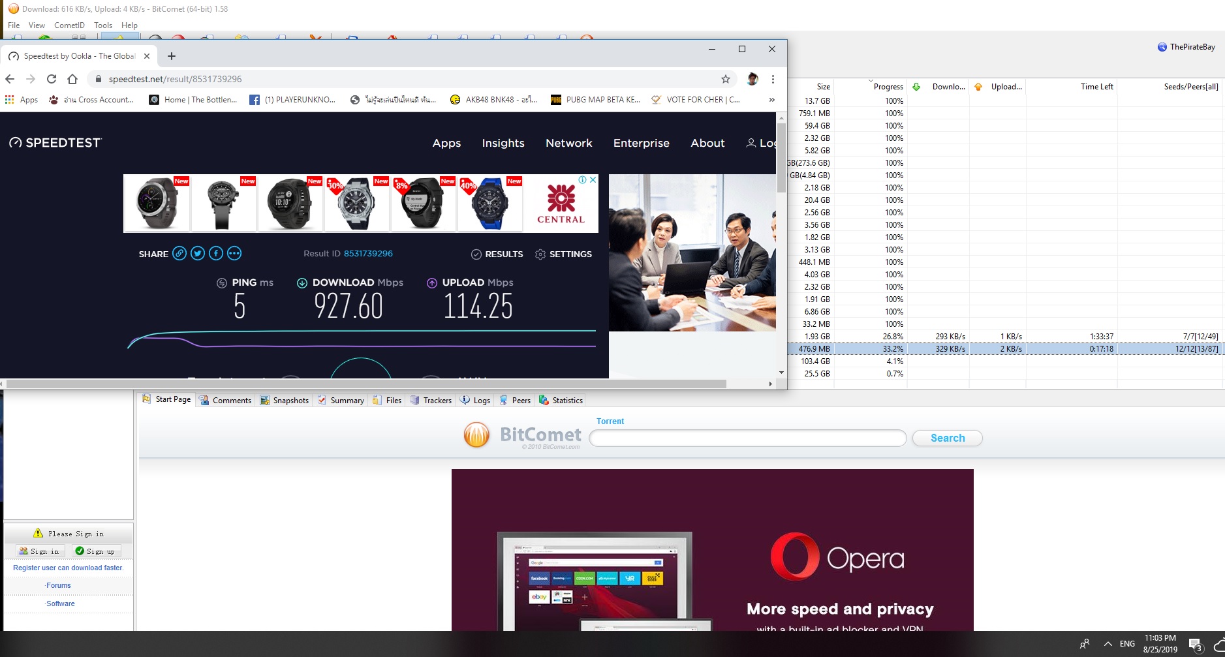Viewport: 1225px width, 657px height.
Task: Open Insights on Speedtest
Action: tap(503, 143)
